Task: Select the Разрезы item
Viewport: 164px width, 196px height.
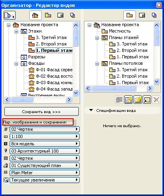Action: (x=33, y=57)
